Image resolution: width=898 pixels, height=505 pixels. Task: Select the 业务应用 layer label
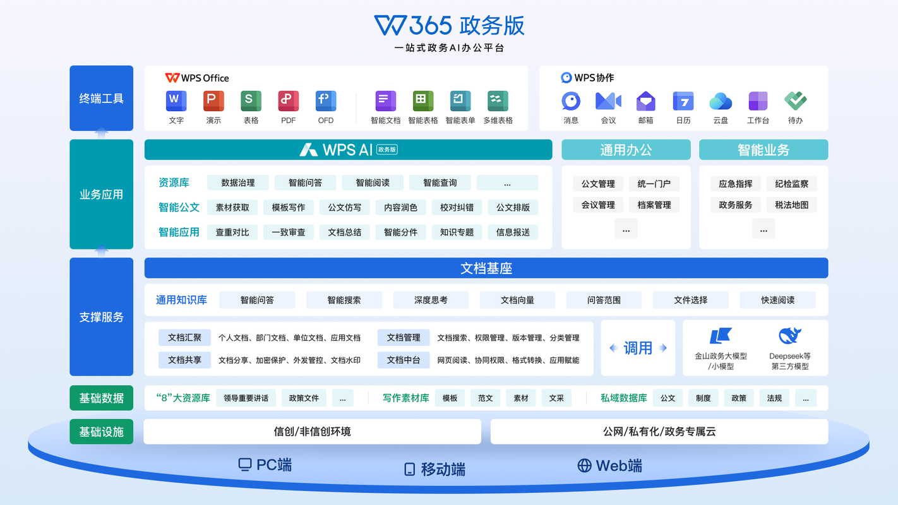(x=102, y=194)
